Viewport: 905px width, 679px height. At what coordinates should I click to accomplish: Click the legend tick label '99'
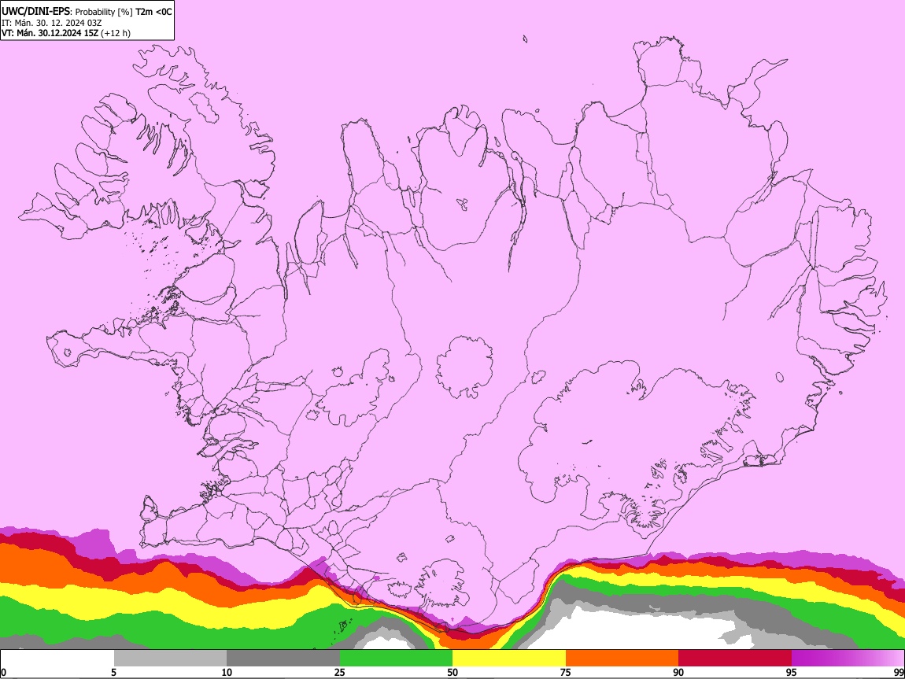coord(898,672)
